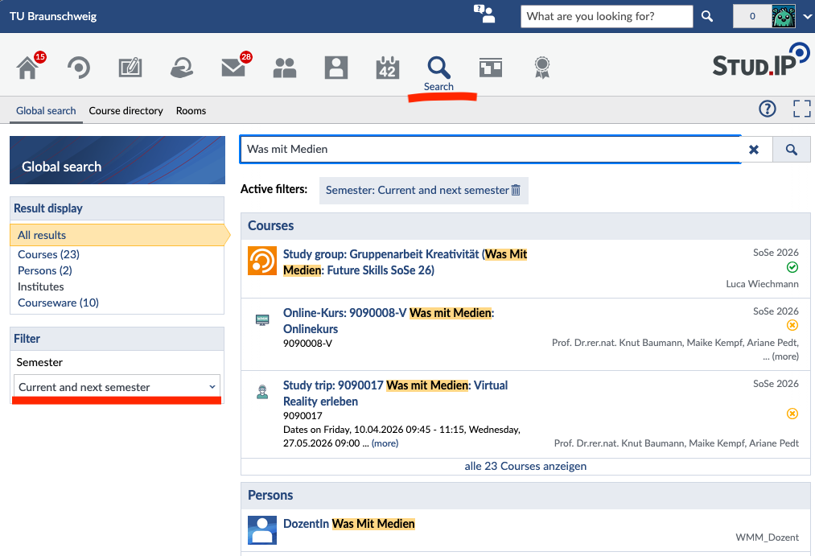Image resolution: width=815 pixels, height=556 pixels.
Task: Click the help question mark icon
Action: pos(768,109)
